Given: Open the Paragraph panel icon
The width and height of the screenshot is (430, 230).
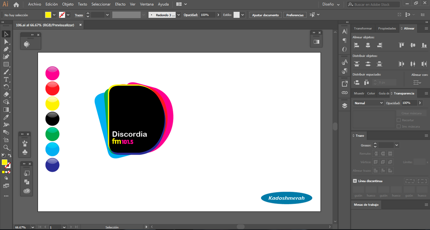Looking at the screenshot, I should (x=344, y=40).
